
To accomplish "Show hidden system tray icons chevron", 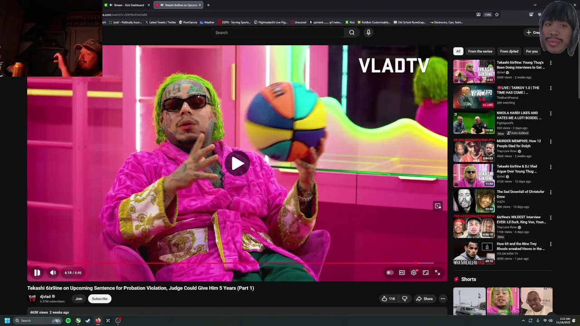I will pyautogui.click(x=523, y=321).
